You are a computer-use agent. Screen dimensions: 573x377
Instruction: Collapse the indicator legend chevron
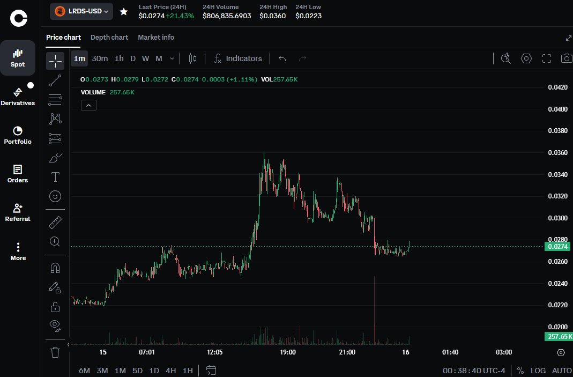88,106
